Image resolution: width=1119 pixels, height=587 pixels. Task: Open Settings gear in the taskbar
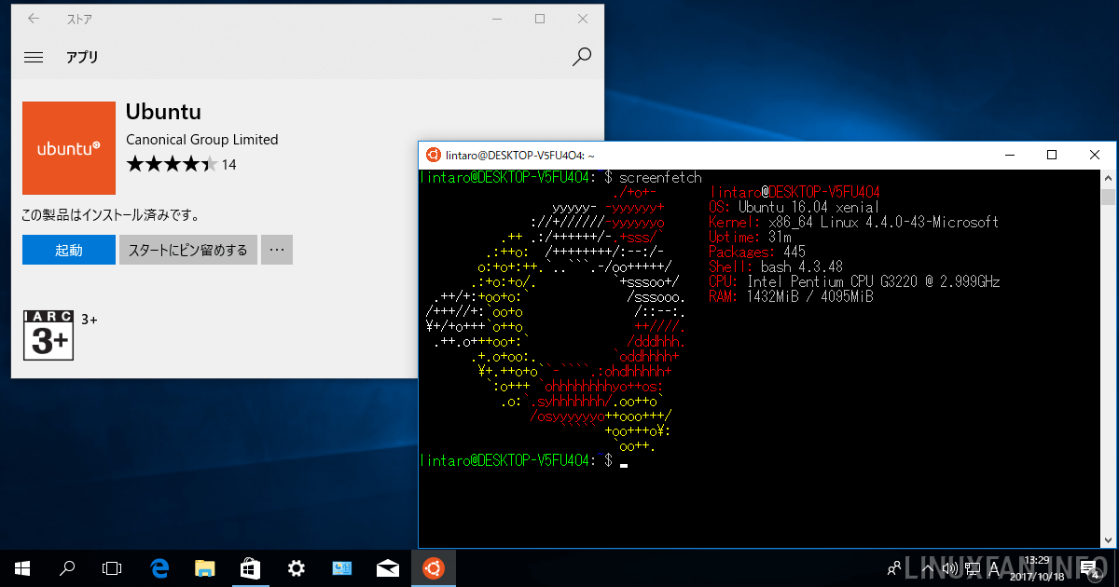click(x=297, y=567)
